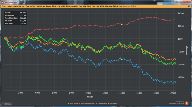Screen dimensions: 192x107
Task: Click the $40,00 y-axis label
Action: coord(180,13)
